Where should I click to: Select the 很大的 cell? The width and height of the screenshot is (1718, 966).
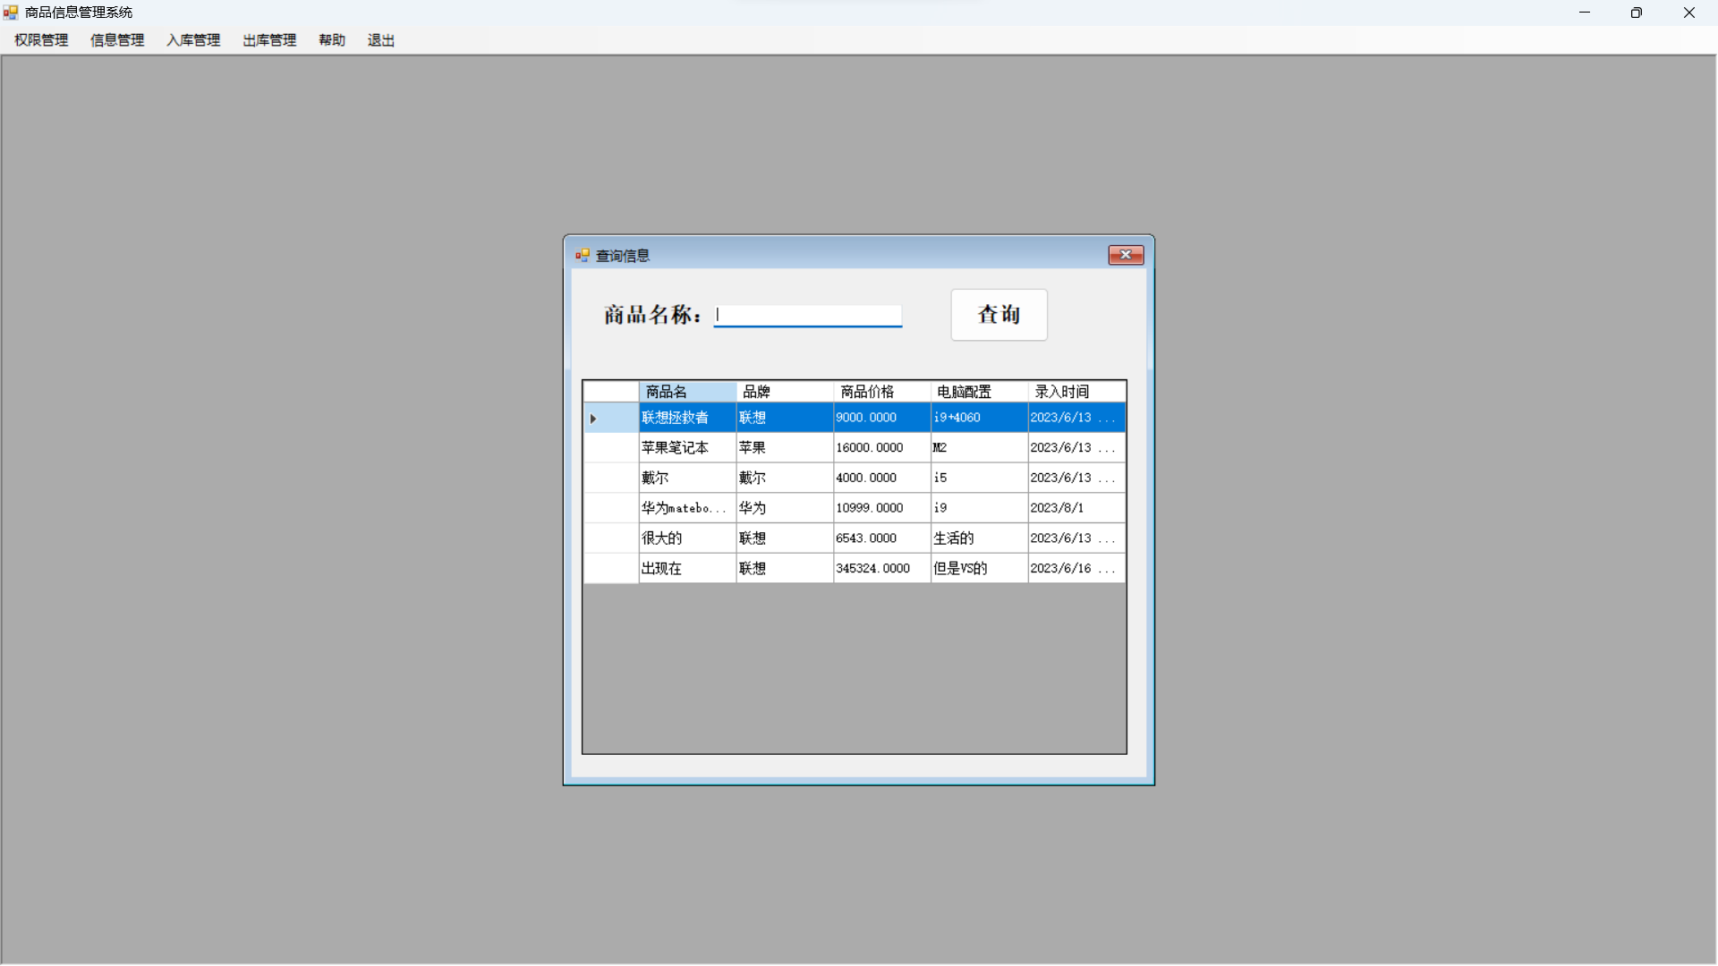pos(687,538)
